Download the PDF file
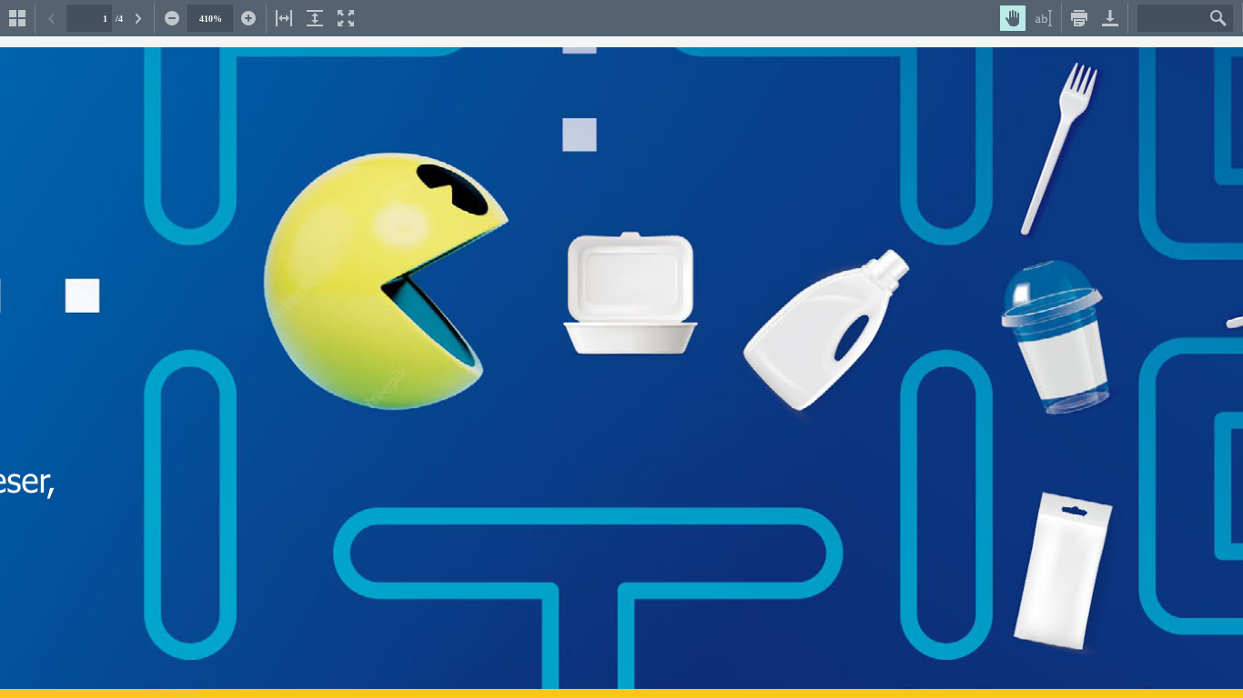 point(1110,18)
